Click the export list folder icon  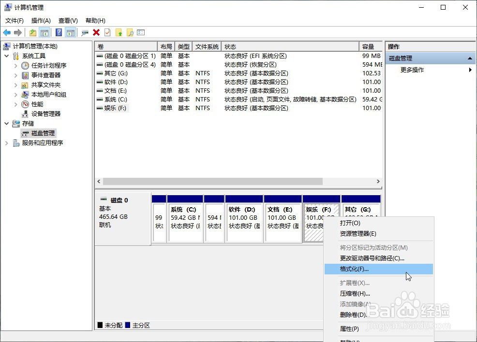pos(32,32)
